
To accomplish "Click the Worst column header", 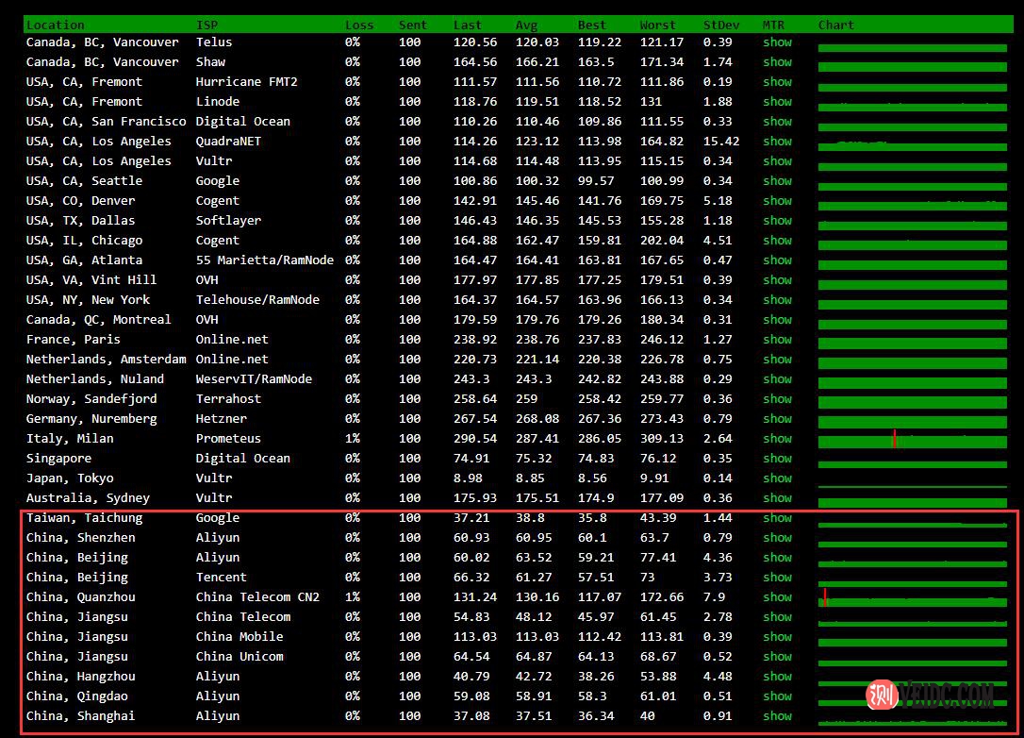I will [657, 25].
